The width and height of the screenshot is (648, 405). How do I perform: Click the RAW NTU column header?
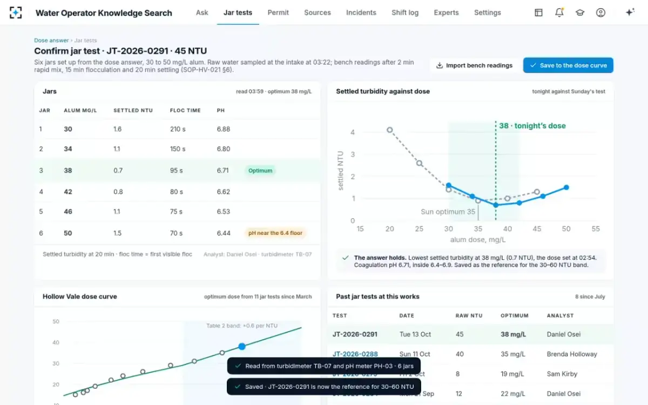pos(469,315)
